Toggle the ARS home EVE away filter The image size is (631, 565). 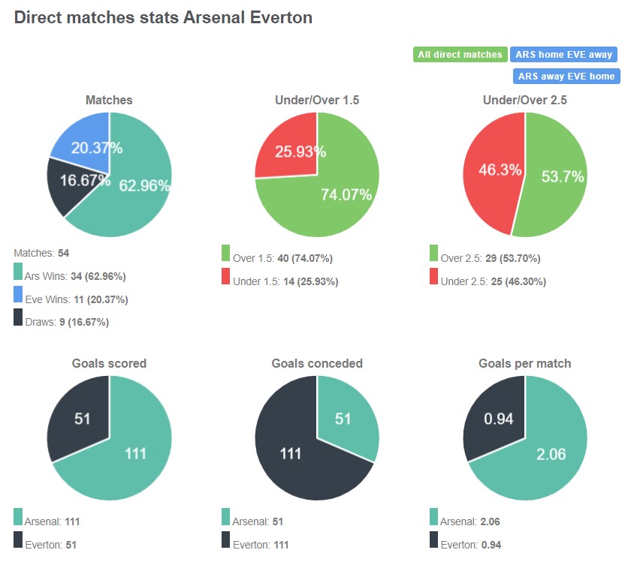(x=564, y=54)
